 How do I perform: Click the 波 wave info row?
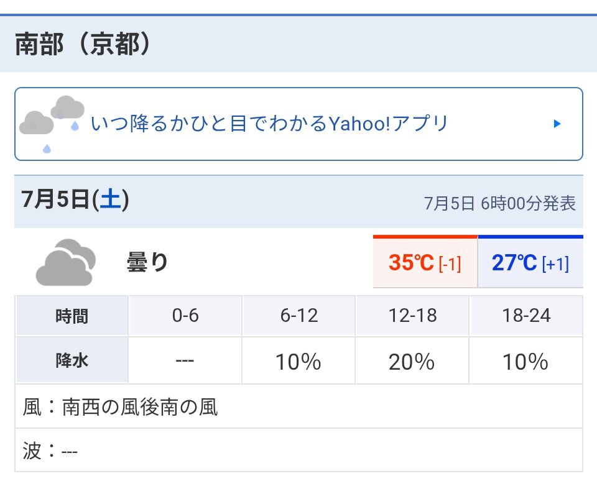(299, 450)
